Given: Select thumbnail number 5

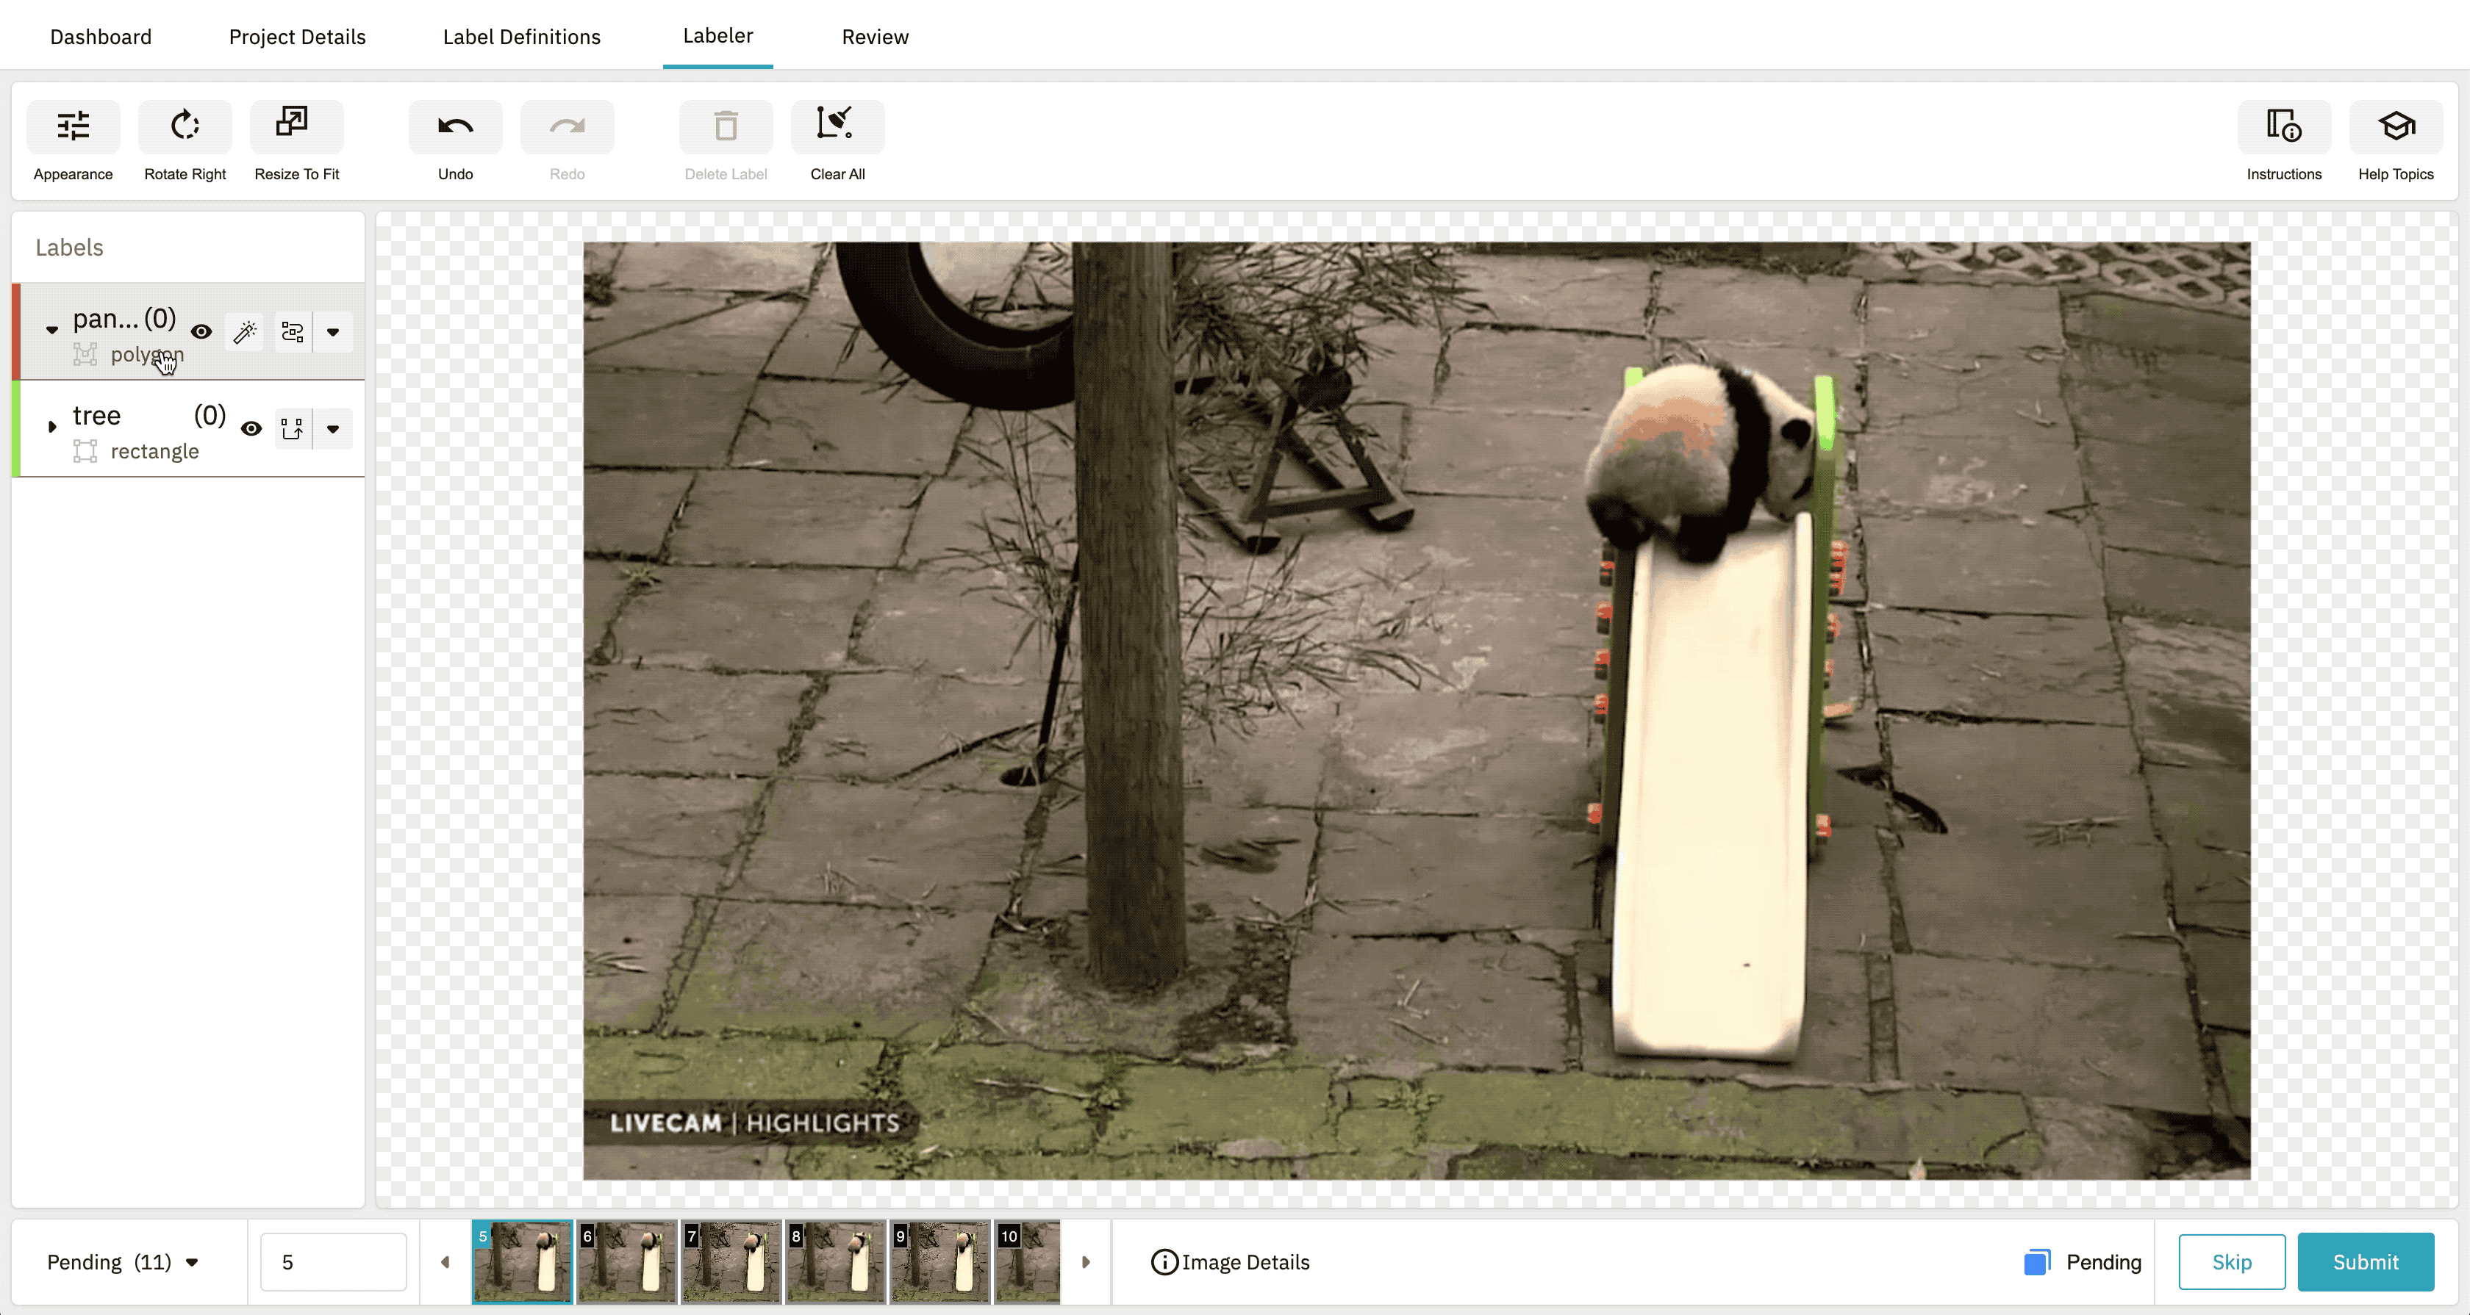Looking at the screenshot, I should [523, 1262].
